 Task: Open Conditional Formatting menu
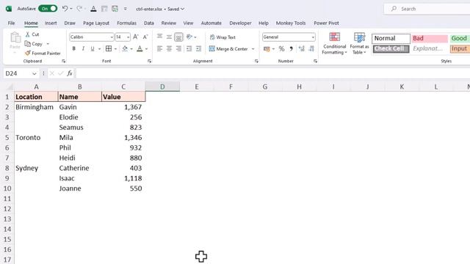pyautogui.click(x=335, y=43)
